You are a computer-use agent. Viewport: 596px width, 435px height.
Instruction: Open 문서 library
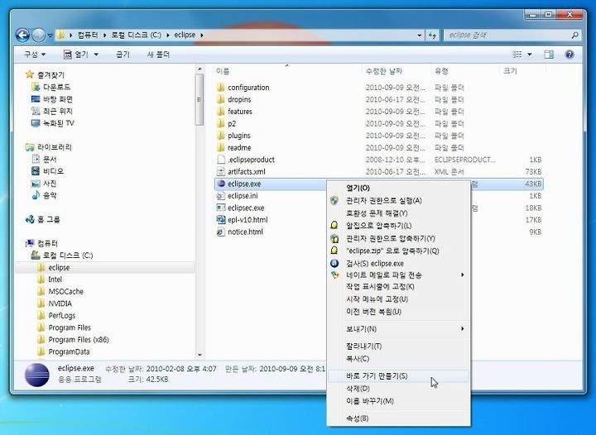click(x=44, y=159)
